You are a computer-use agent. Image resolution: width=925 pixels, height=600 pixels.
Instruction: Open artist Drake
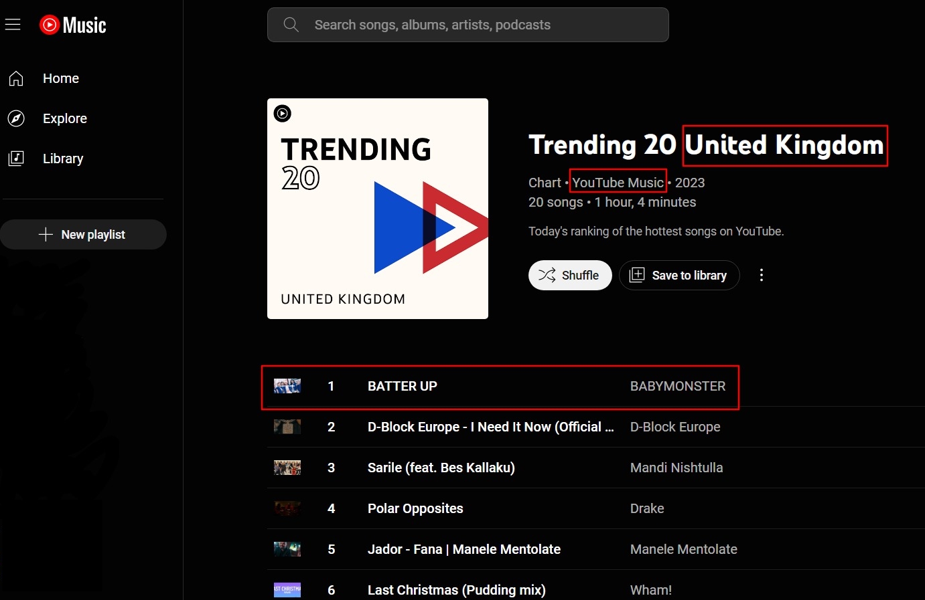(647, 508)
